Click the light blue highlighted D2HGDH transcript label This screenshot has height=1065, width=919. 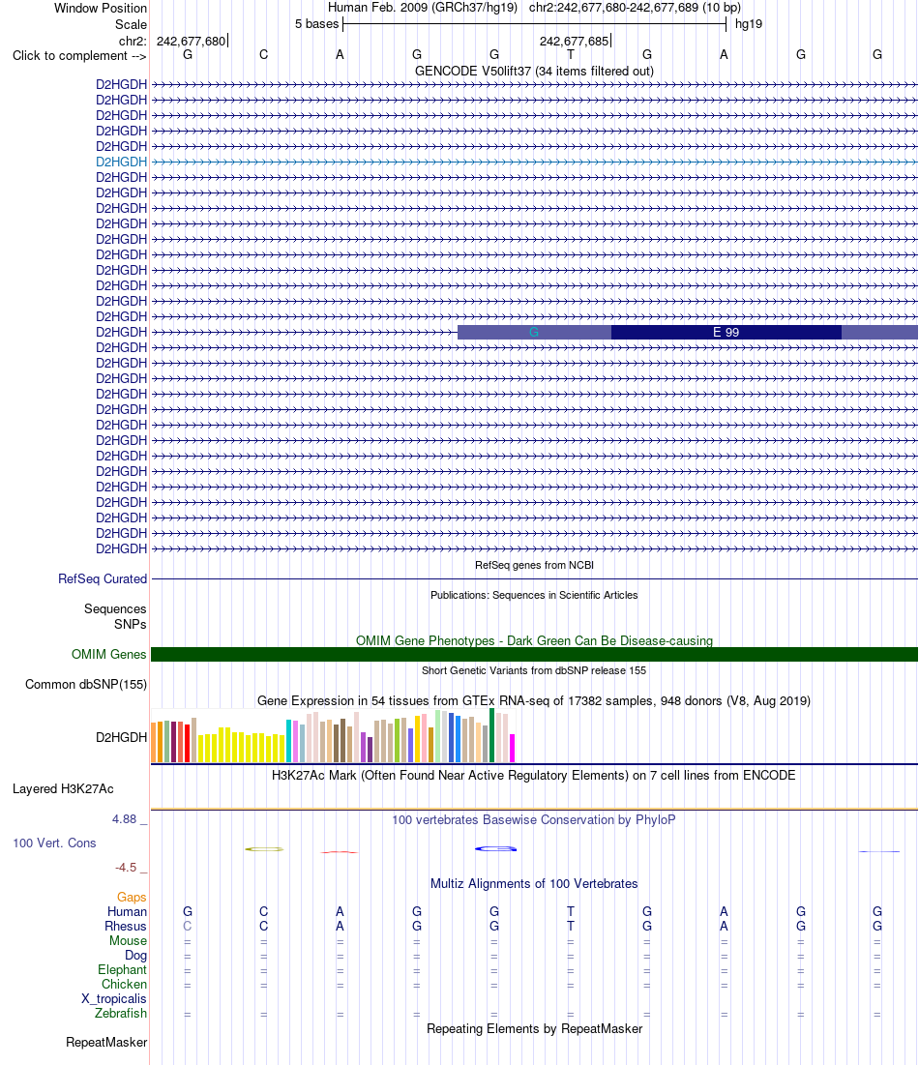[x=121, y=162]
